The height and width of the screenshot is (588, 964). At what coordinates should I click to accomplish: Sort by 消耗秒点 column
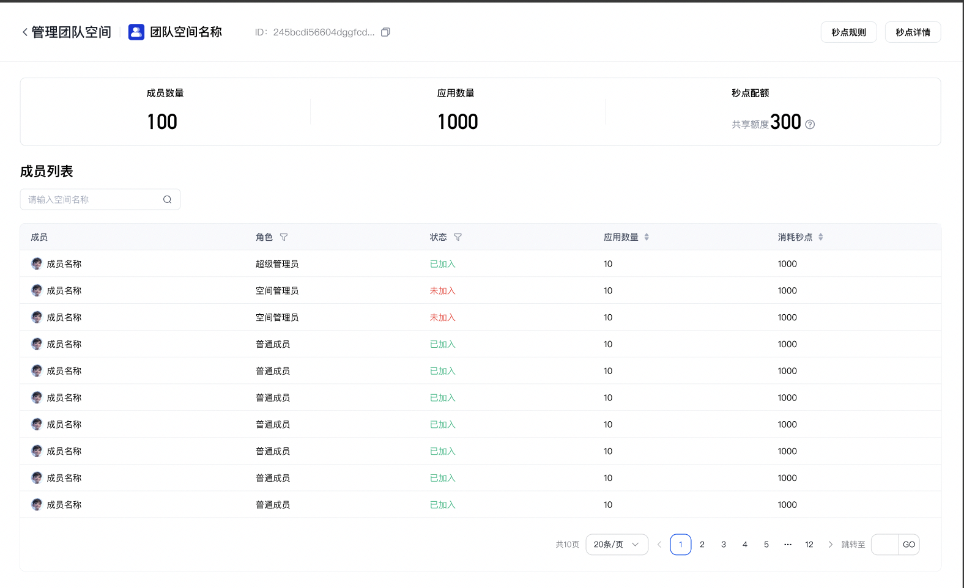coord(820,237)
